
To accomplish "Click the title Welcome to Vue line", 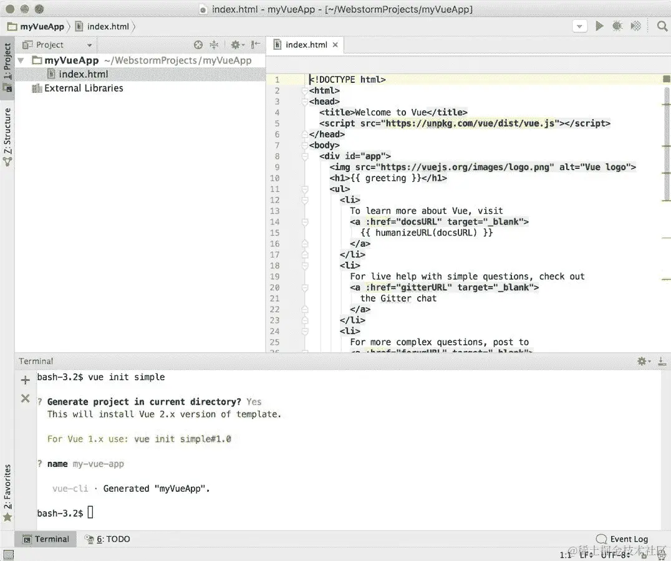I will point(393,112).
